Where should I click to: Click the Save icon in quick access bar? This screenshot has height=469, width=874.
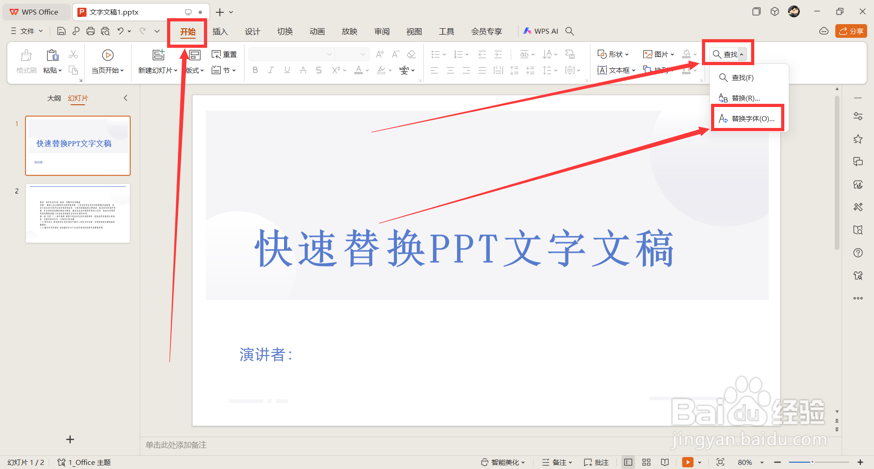(61, 31)
